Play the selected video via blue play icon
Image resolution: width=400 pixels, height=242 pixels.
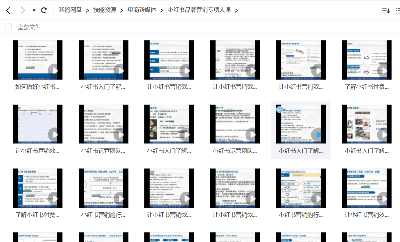(318, 135)
